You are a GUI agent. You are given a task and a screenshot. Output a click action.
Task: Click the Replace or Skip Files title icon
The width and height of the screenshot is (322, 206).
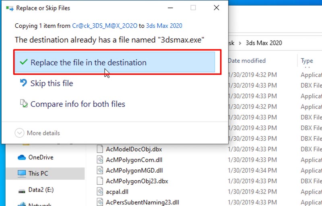tap(10, 8)
